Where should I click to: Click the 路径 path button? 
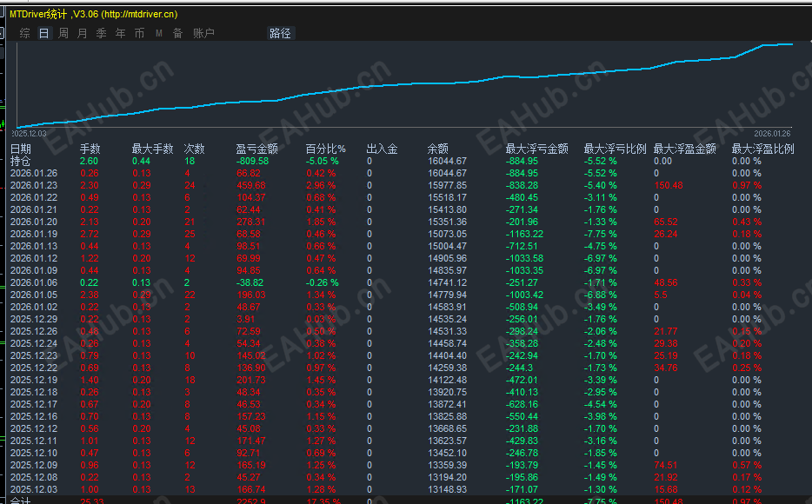tap(280, 33)
